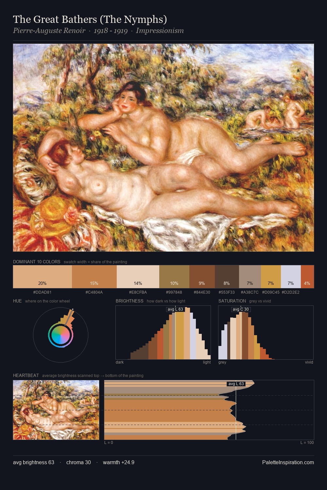This screenshot has height=490, width=327.
Task: Click the avg C 30 saturation label
Action: tap(241, 309)
